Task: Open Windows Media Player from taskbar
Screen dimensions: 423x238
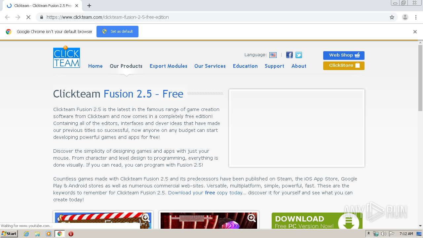Action: pos(49,234)
